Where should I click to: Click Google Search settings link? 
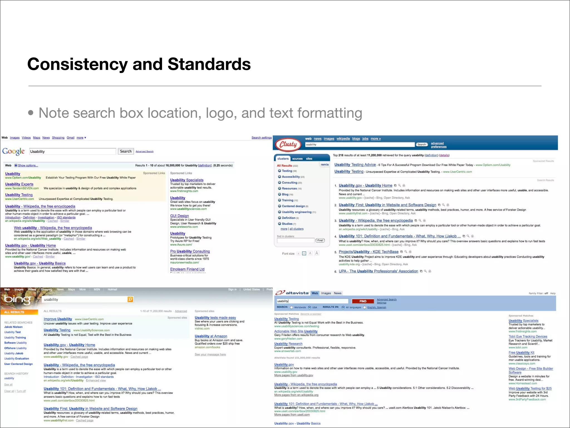click(262, 138)
